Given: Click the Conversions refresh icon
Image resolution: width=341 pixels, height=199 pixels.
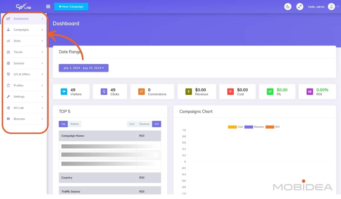Looking at the screenshot, I should click(142, 92).
